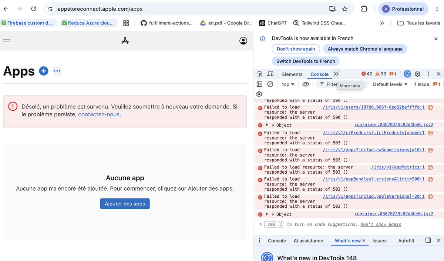Clear the console with the ban icon
444x261 pixels.
click(270, 84)
